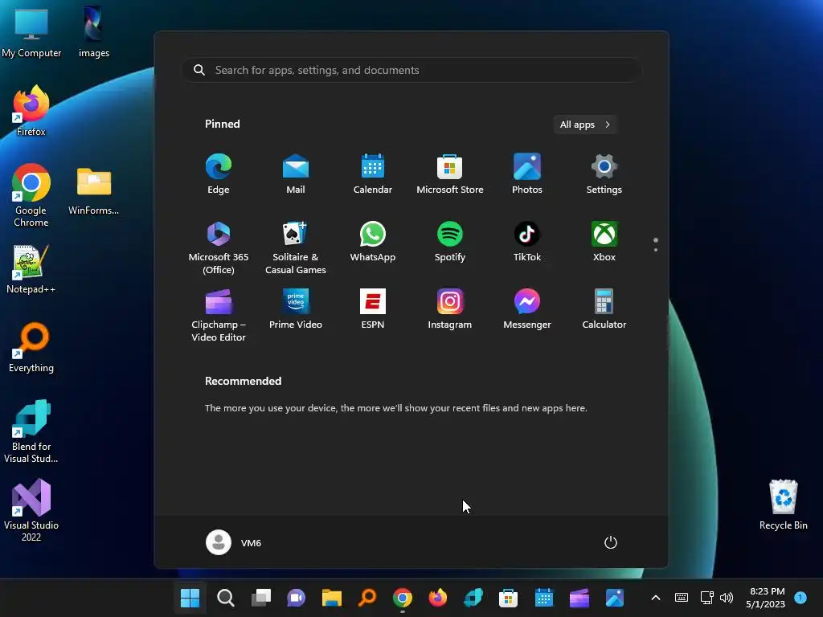Open Microsoft 365 (Office)
Image resolution: width=823 pixels, height=617 pixels.
tap(219, 247)
